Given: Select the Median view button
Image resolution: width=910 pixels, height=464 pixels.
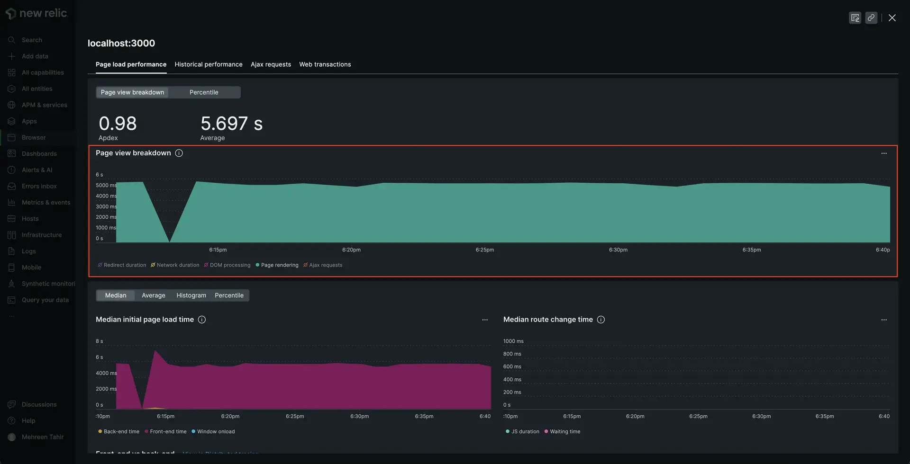Looking at the screenshot, I should 116,295.
